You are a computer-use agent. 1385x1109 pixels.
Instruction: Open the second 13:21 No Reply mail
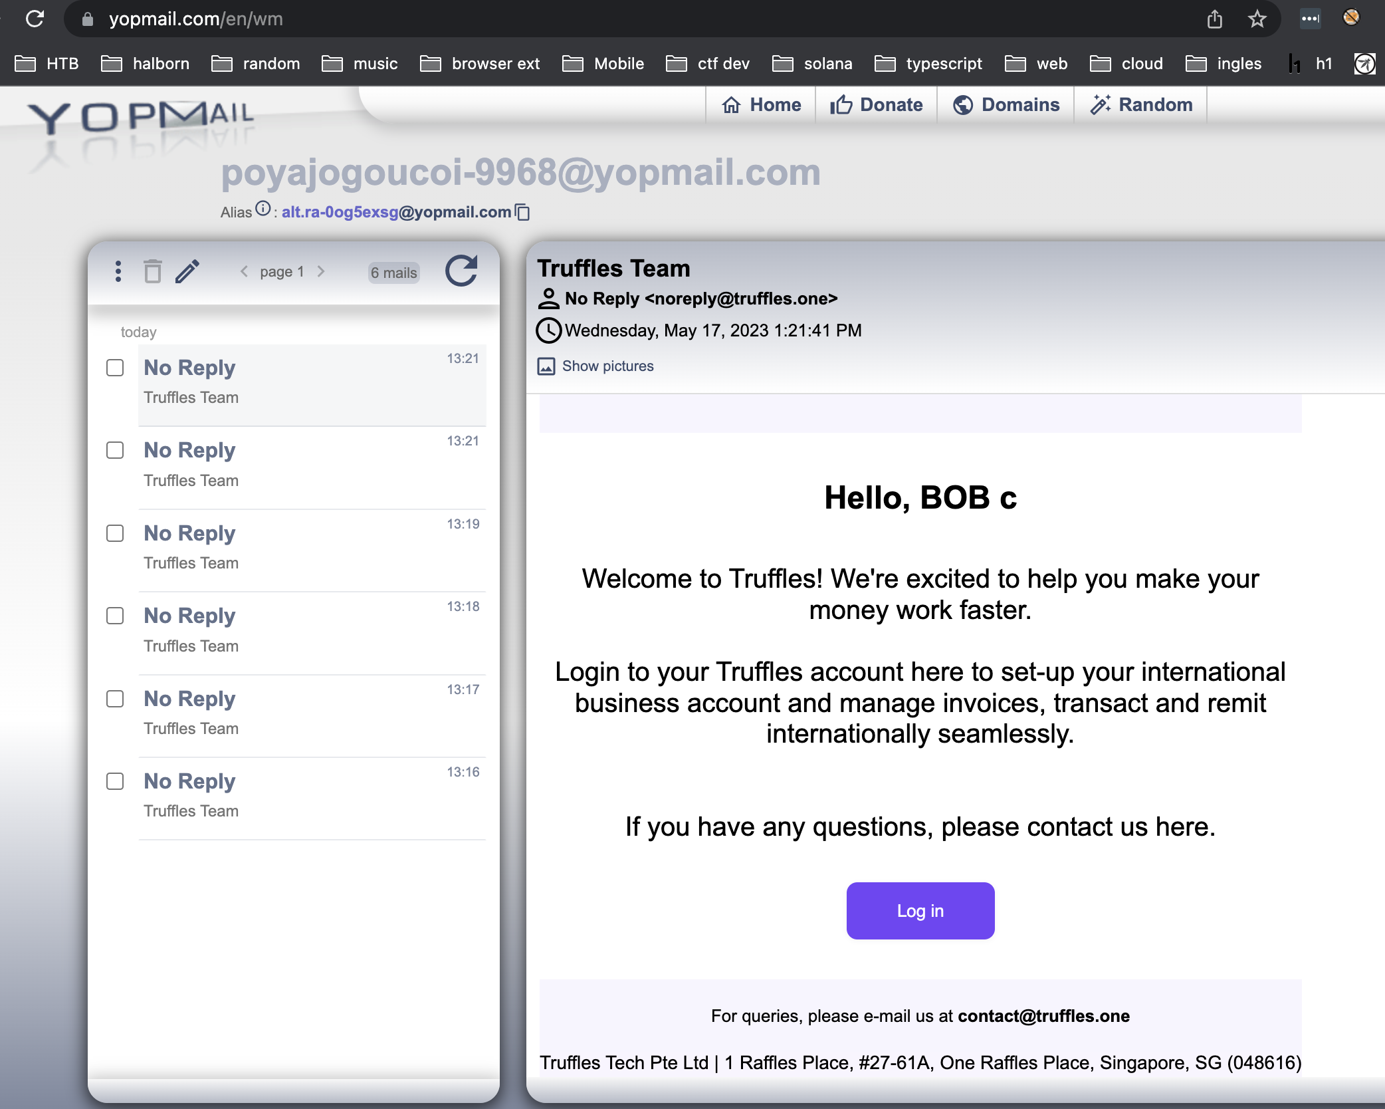[312, 467]
